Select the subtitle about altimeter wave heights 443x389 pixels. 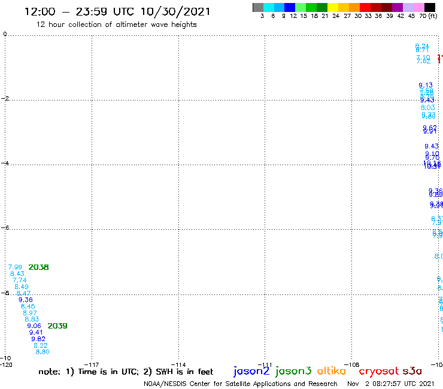point(116,25)
